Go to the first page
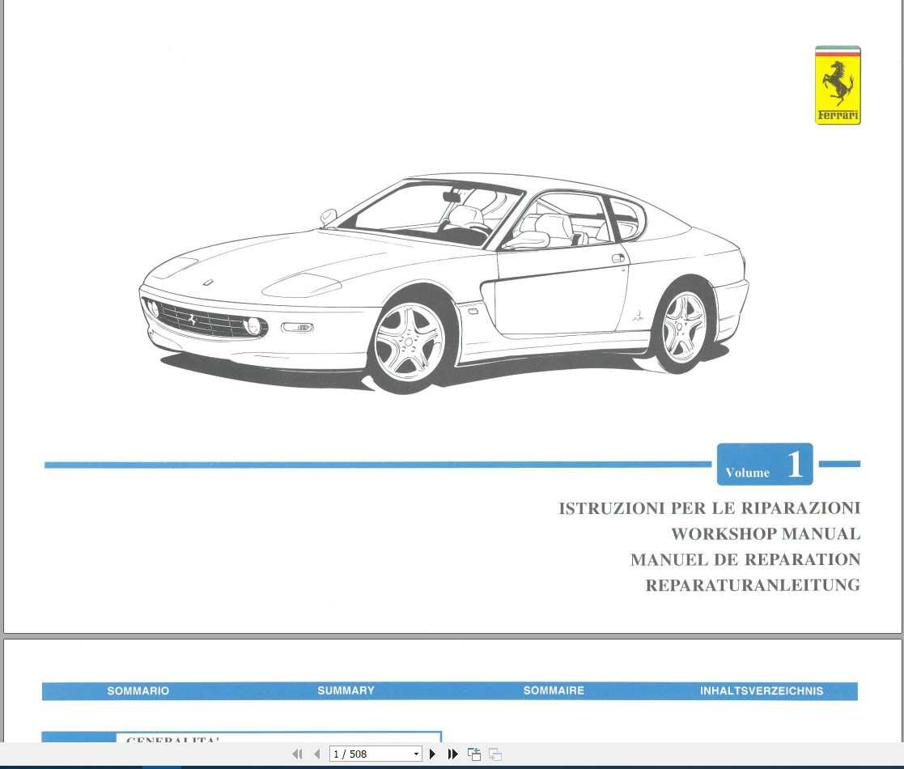Image resolution: width=904 pixels, height=769 pixels. 298,754
